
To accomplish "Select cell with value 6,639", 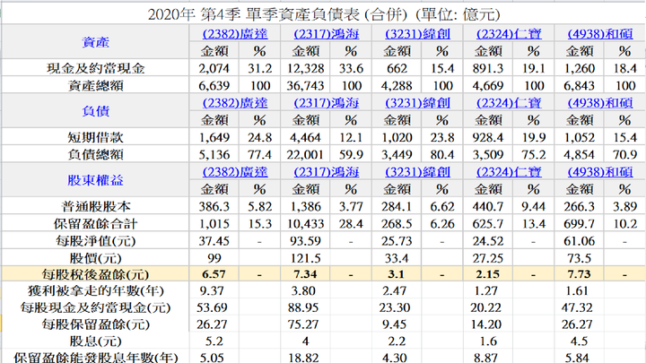I will tap(214, 86).
